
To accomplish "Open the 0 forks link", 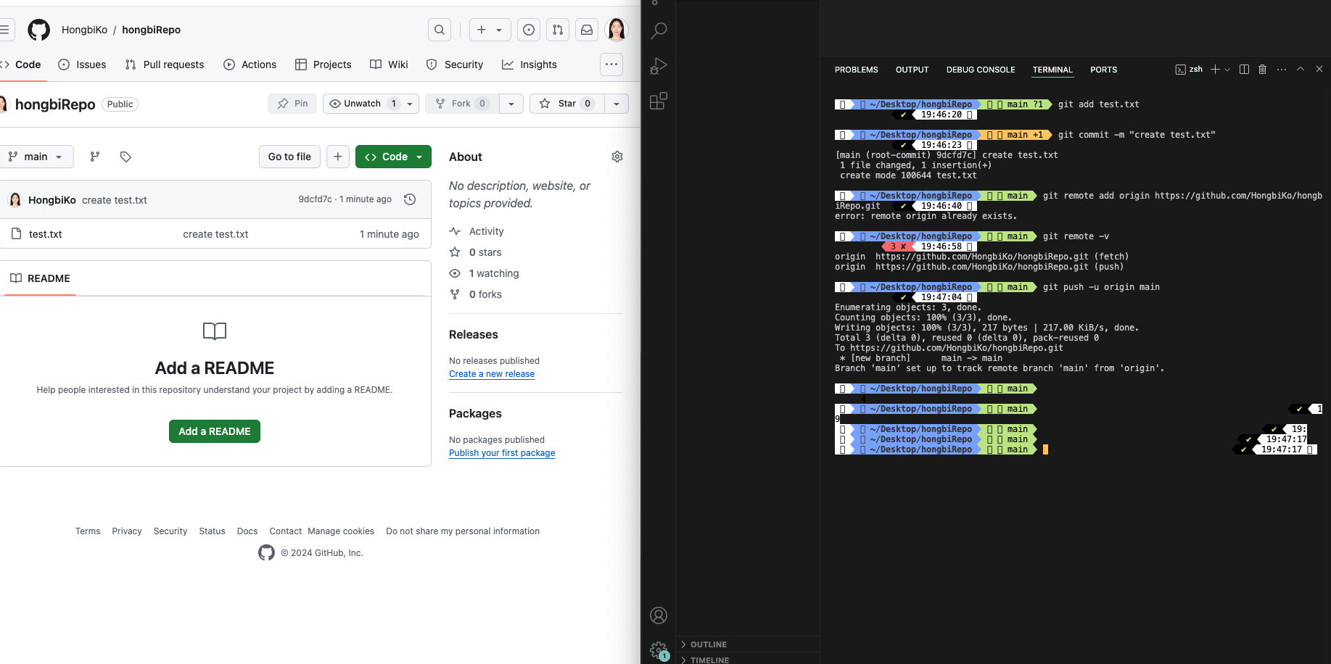I will click(476, 294).
